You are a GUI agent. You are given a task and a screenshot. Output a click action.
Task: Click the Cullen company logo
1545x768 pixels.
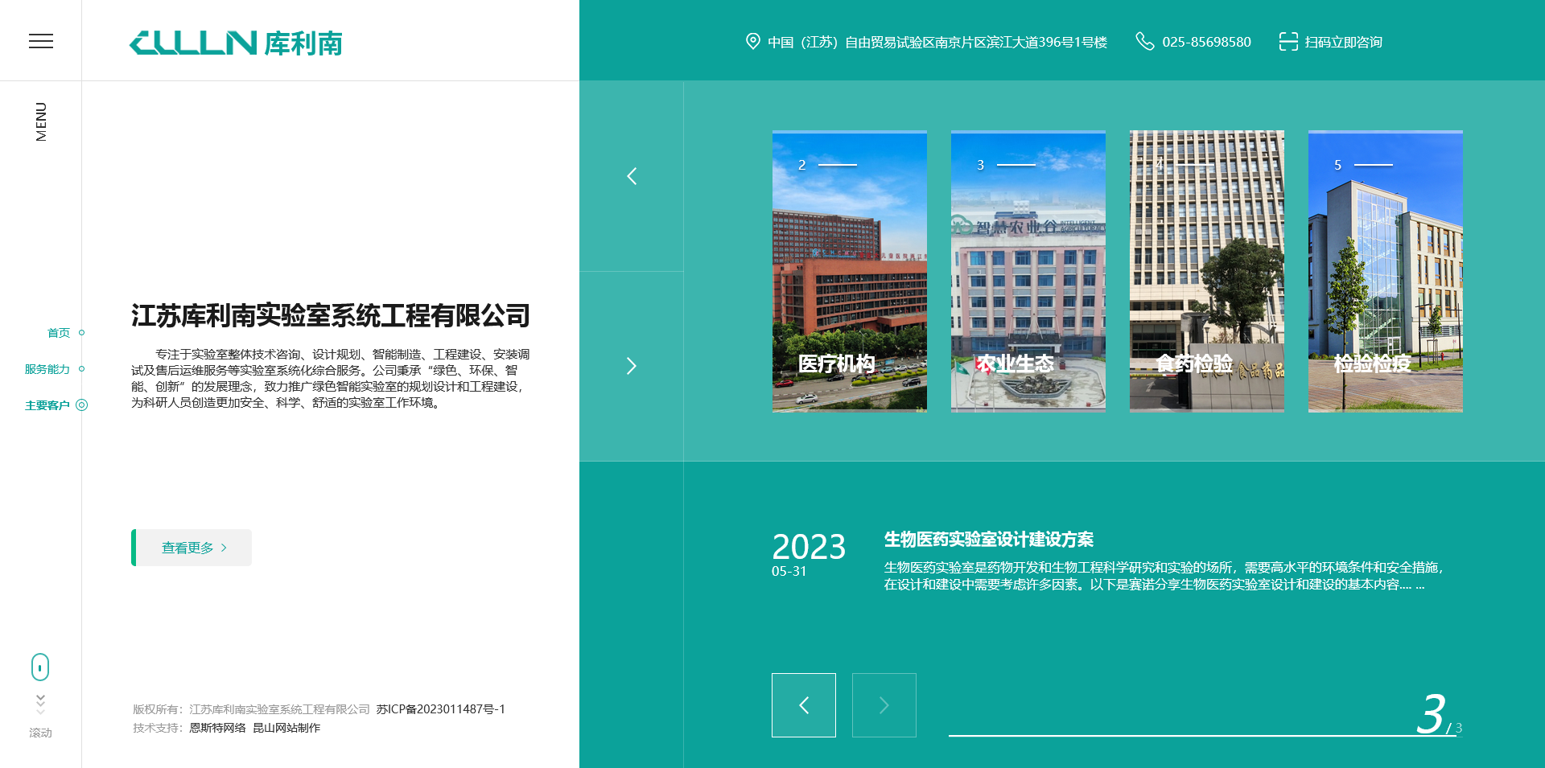[236, 43]
